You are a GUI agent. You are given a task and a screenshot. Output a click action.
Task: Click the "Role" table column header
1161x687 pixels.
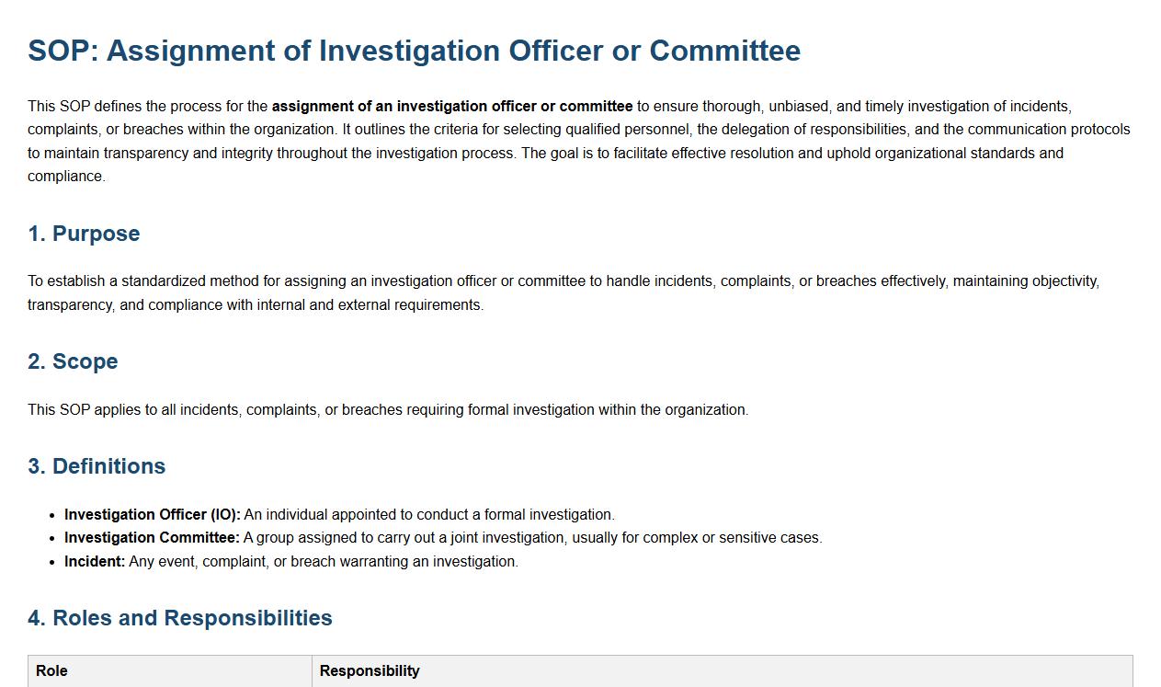51,671
